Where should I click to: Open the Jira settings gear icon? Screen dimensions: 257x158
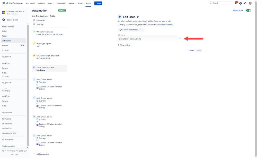click(x=245, y=3)
